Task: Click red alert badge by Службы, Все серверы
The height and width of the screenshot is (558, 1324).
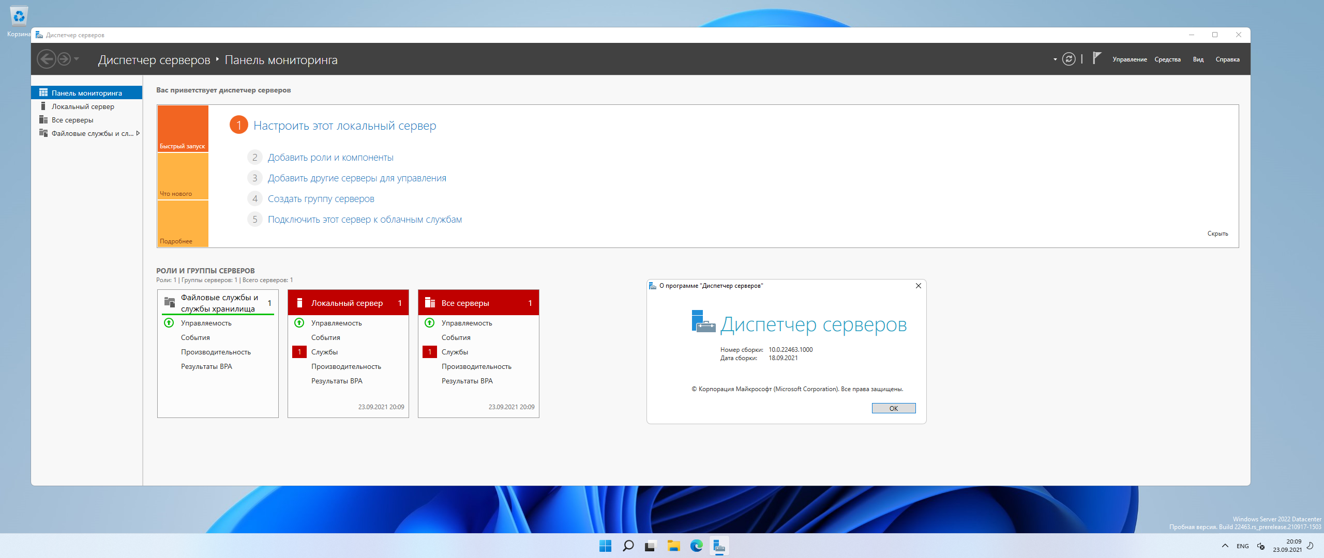Action: pos(429,352)
